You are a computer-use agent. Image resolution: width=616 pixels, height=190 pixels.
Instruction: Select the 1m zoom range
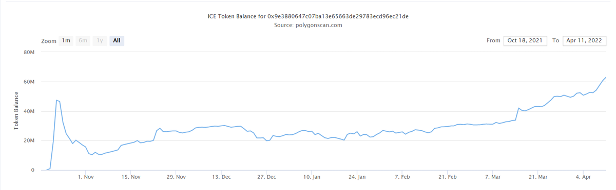point(66,41)
